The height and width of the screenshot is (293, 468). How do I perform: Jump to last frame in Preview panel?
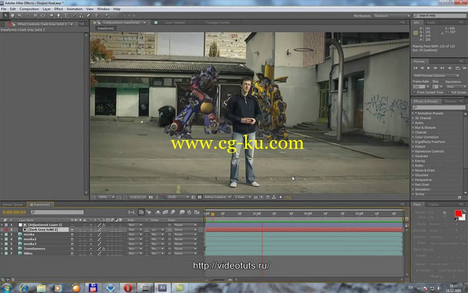pos(442,68)
